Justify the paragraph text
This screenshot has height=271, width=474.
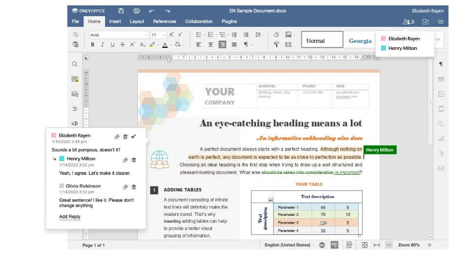[x=234, y=45]
